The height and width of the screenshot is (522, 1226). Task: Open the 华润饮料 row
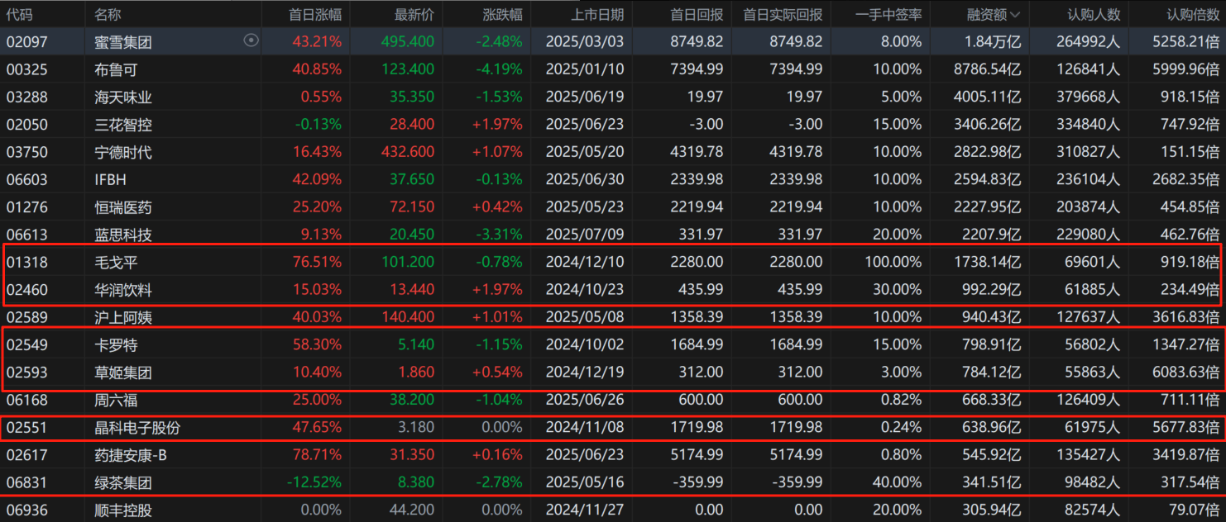click(x=613, y=290)
